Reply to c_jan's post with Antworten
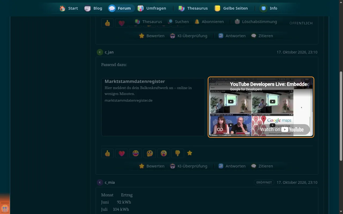This screenshot has height=214, width=343. tap(232, 166)
